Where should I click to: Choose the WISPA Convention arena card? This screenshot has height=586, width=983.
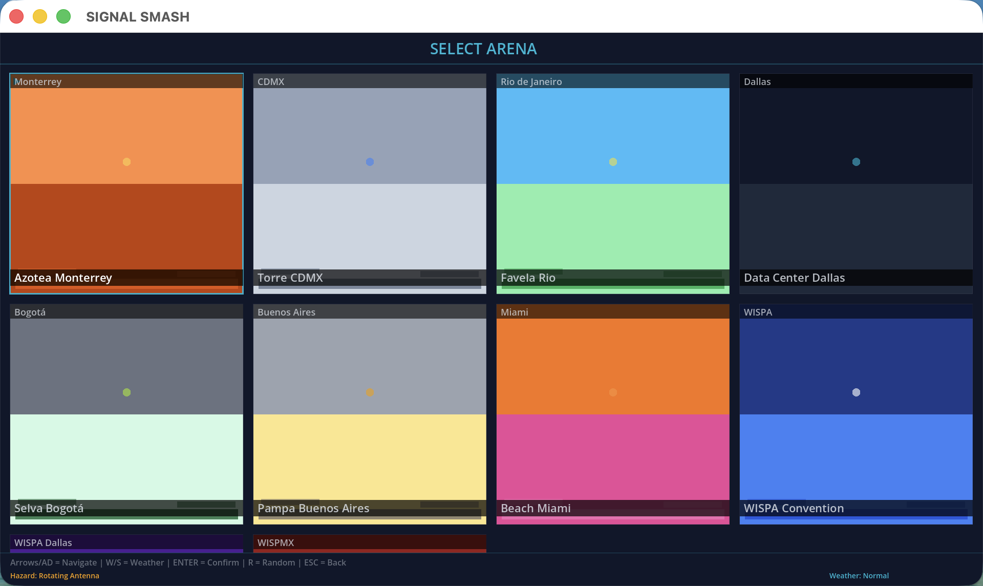tap(856, 414)
